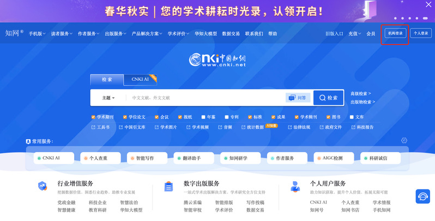Open the 翻译助手 service card
The width and height of the screenshot is (435, 221).
pyautogui.click(x=194, y=158)
